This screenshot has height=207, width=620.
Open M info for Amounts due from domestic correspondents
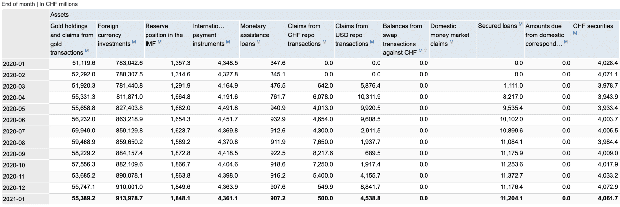click(x=566, y=42)
